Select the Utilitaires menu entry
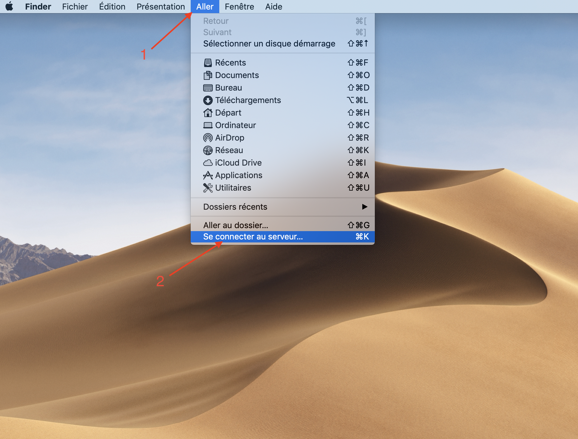This screenshot has width=578, height=439. coord(282,188)
